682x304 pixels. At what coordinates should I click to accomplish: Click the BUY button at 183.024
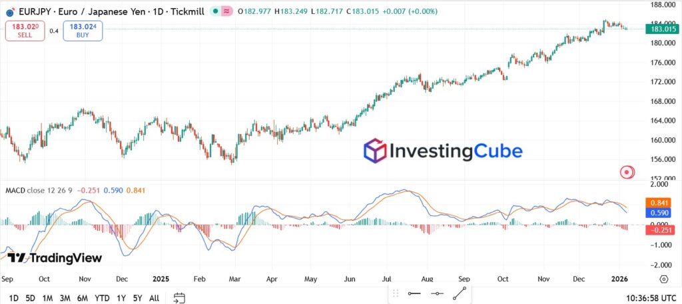tap(83, 31)
